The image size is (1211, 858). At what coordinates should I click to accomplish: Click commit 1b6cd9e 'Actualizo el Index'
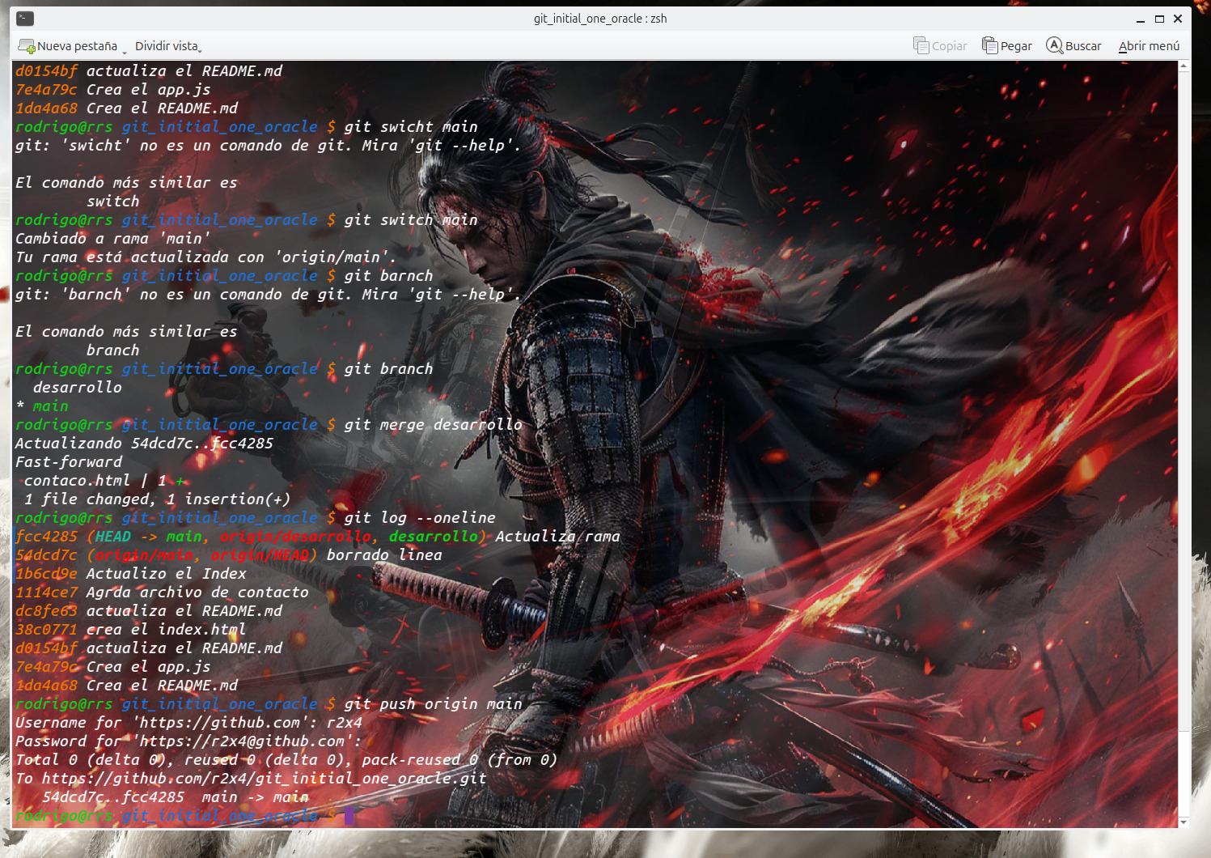[130, 574]
